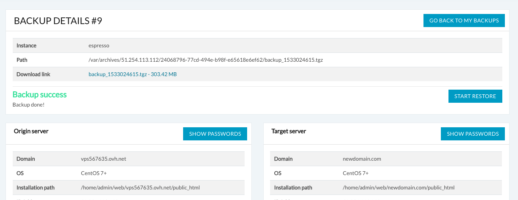Click the Target server CentOS 7+ value
The image size is (518, 200).
pyautogui.click(x=356, y=173)
